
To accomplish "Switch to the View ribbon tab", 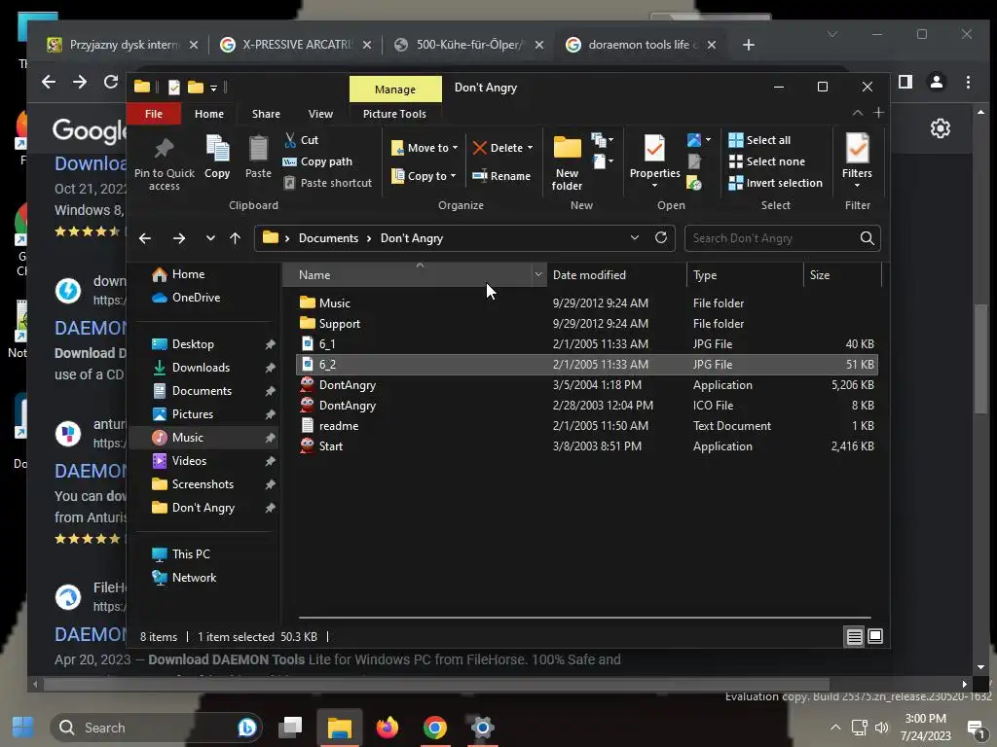I will pyautogui.click(x=320, y=114).
